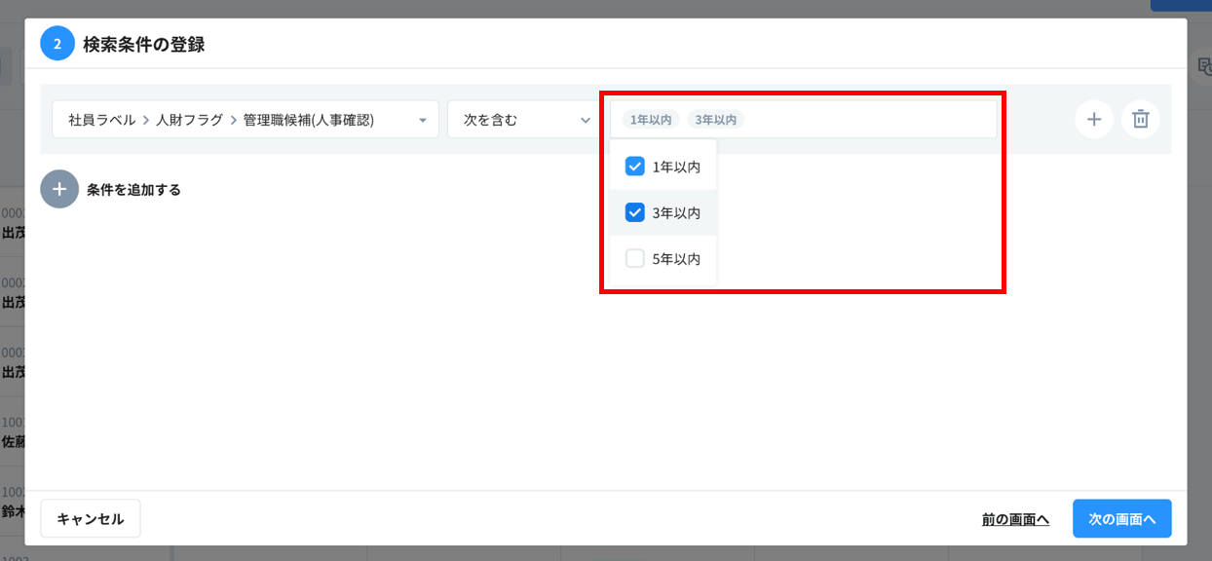Delete the condition with the trash icon

pos(1140,120)
